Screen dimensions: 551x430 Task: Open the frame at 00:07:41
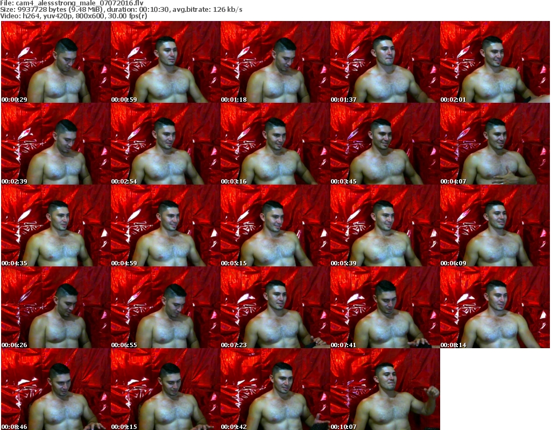click(385, 307)
